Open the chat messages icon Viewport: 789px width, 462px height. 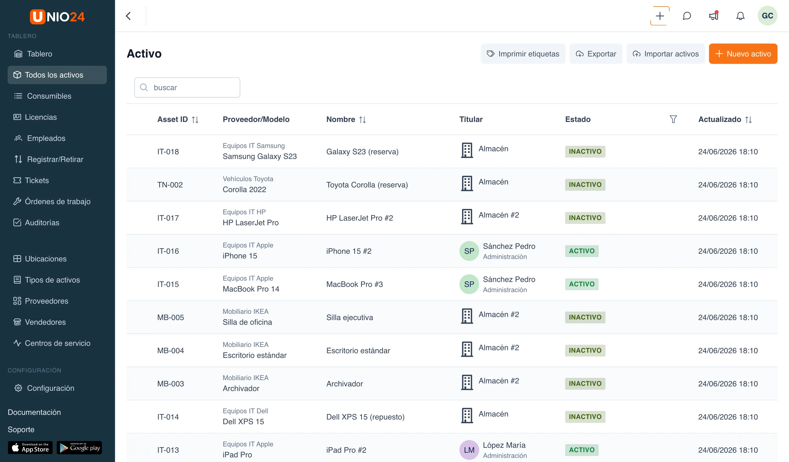pyautogui.click(x=687, y=16)
